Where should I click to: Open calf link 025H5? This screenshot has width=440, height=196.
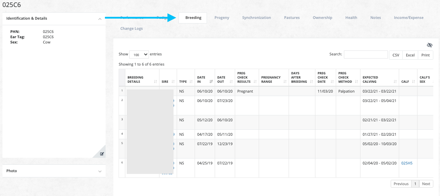(407, 163)
